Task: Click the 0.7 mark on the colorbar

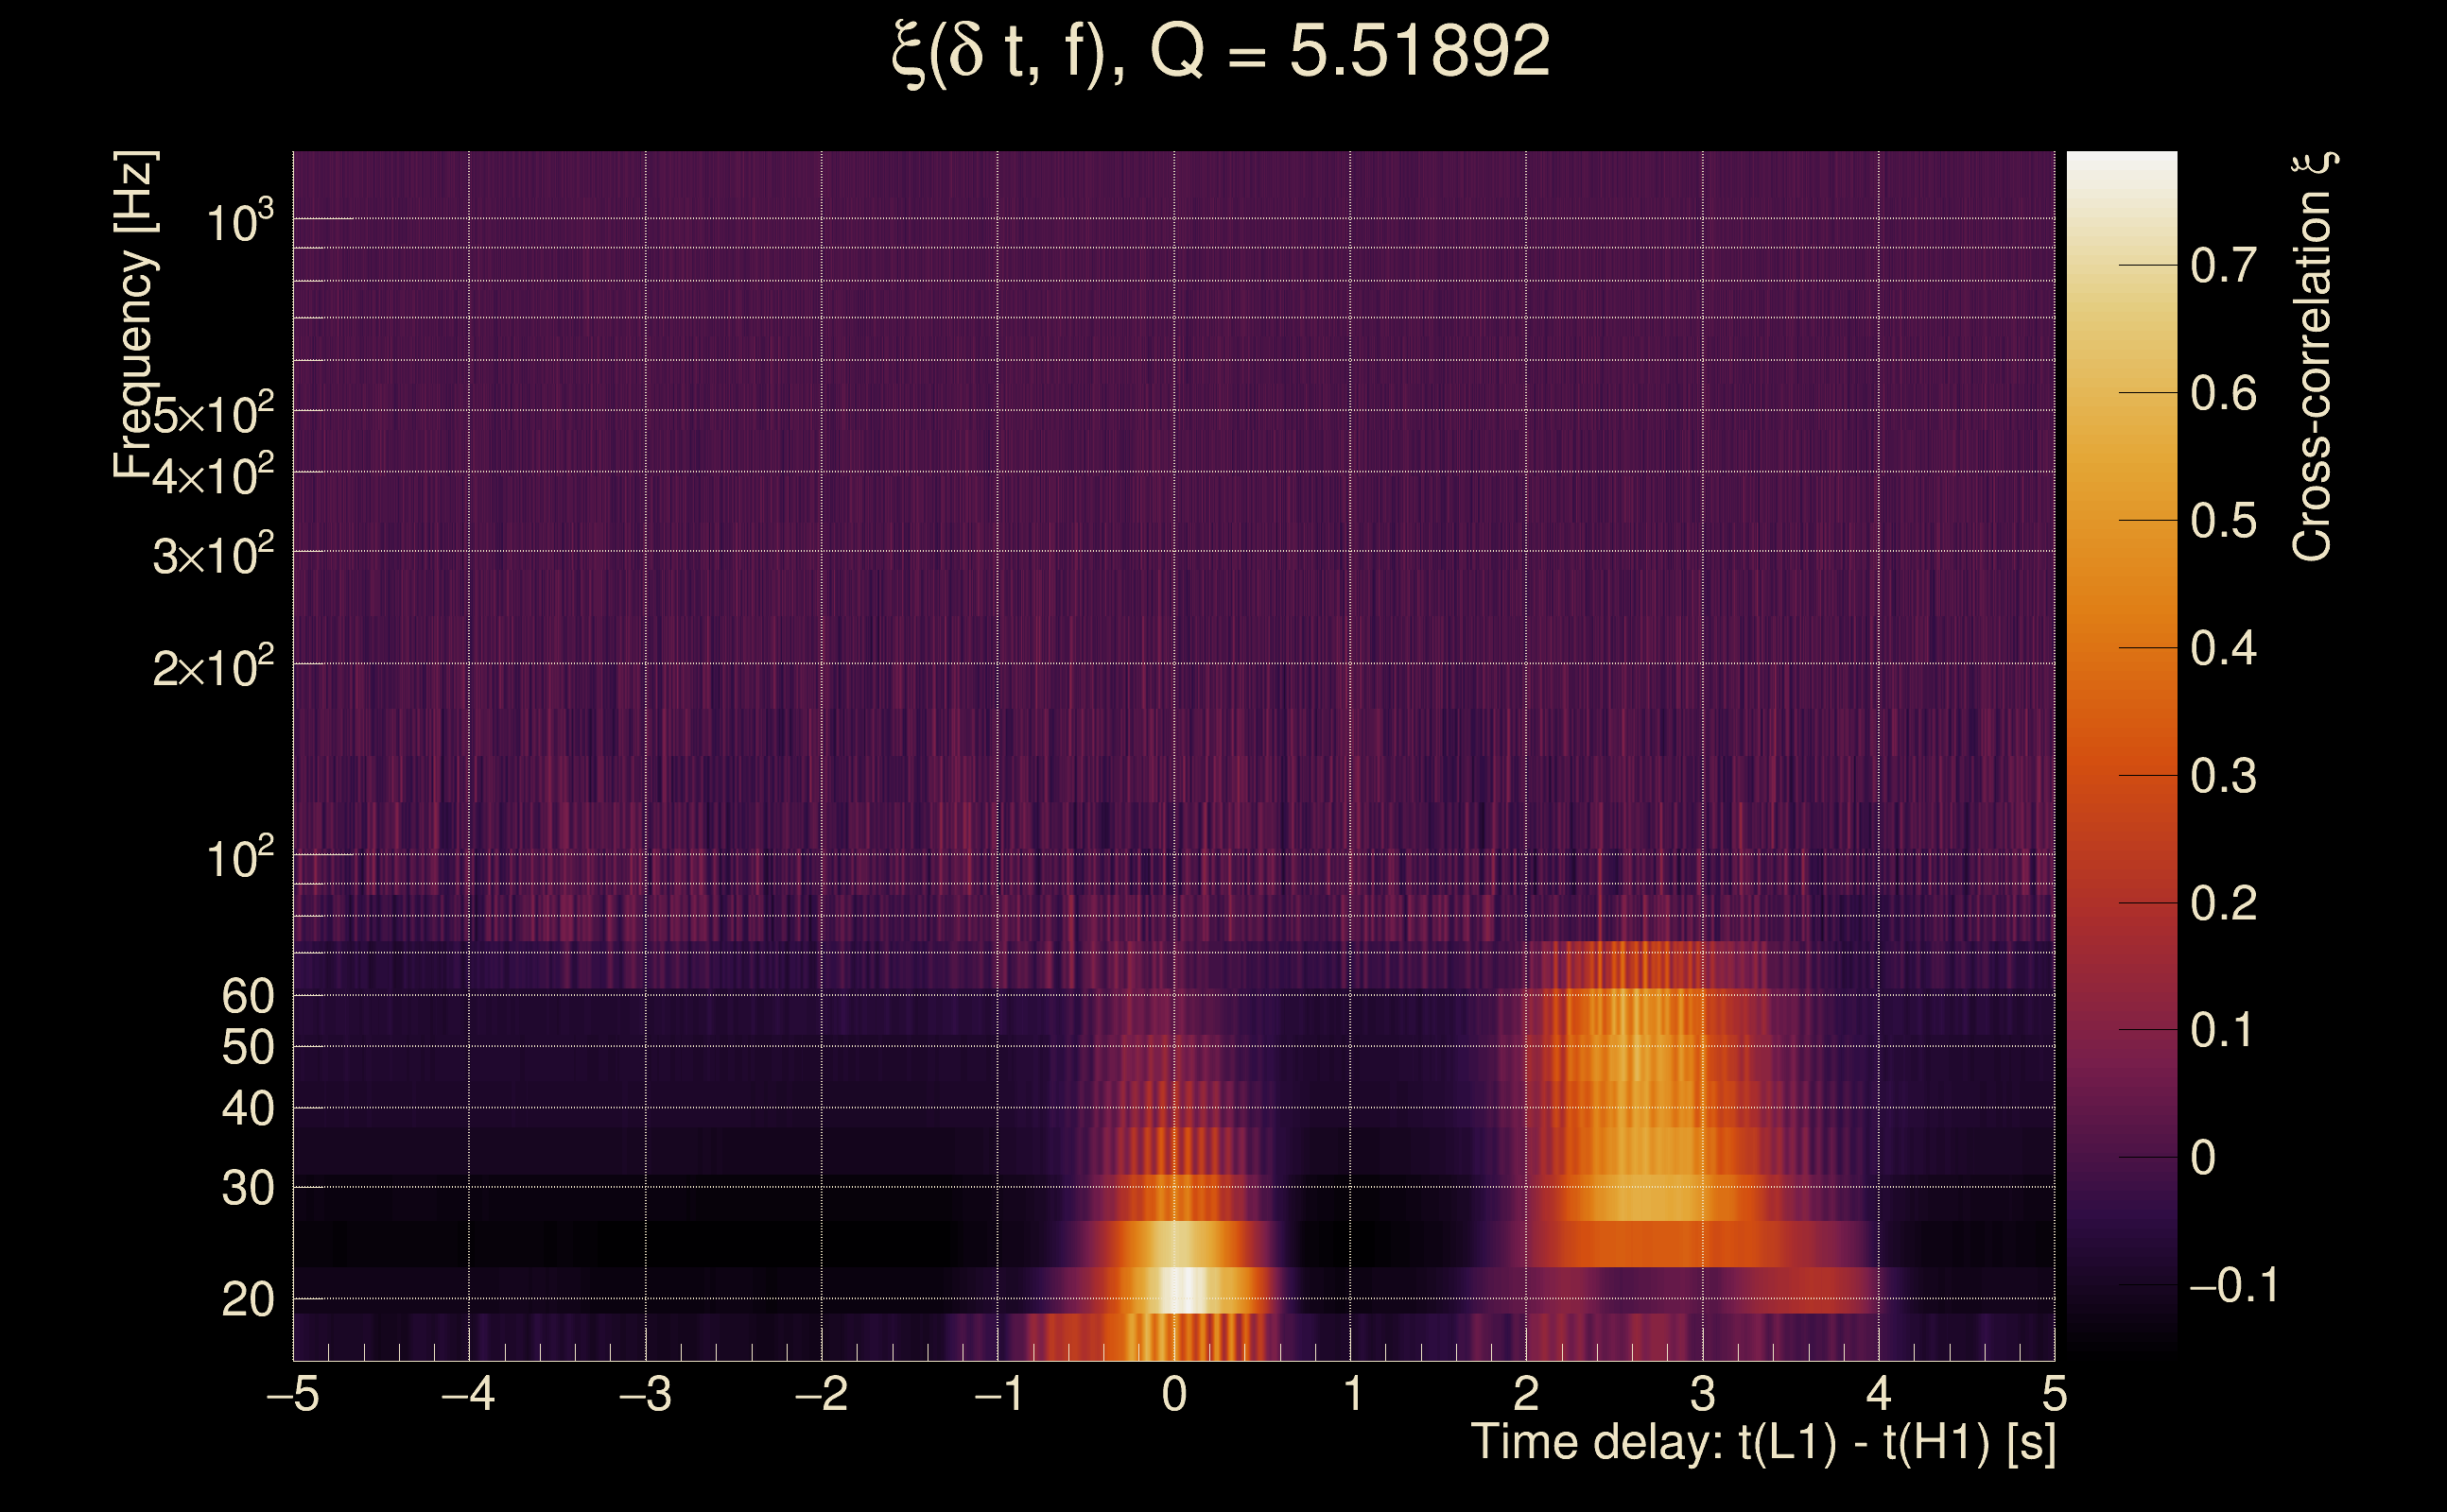Action: tap(2223, 266)
